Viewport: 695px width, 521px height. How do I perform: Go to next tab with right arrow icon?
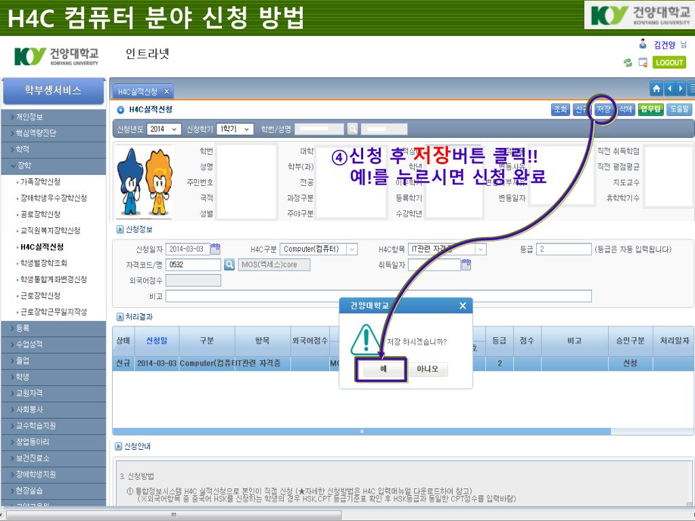tap(680, 89)
